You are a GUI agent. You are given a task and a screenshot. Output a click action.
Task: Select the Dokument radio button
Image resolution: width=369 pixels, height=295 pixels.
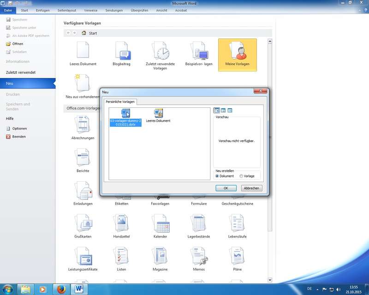(x=217, y=176)
